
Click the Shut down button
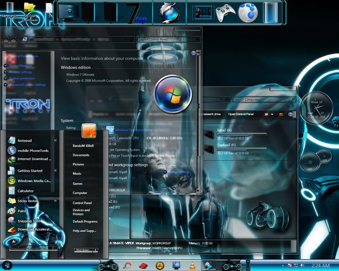83,250
